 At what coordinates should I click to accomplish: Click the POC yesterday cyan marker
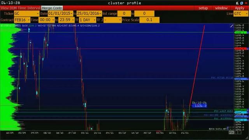tap(241, 120)
